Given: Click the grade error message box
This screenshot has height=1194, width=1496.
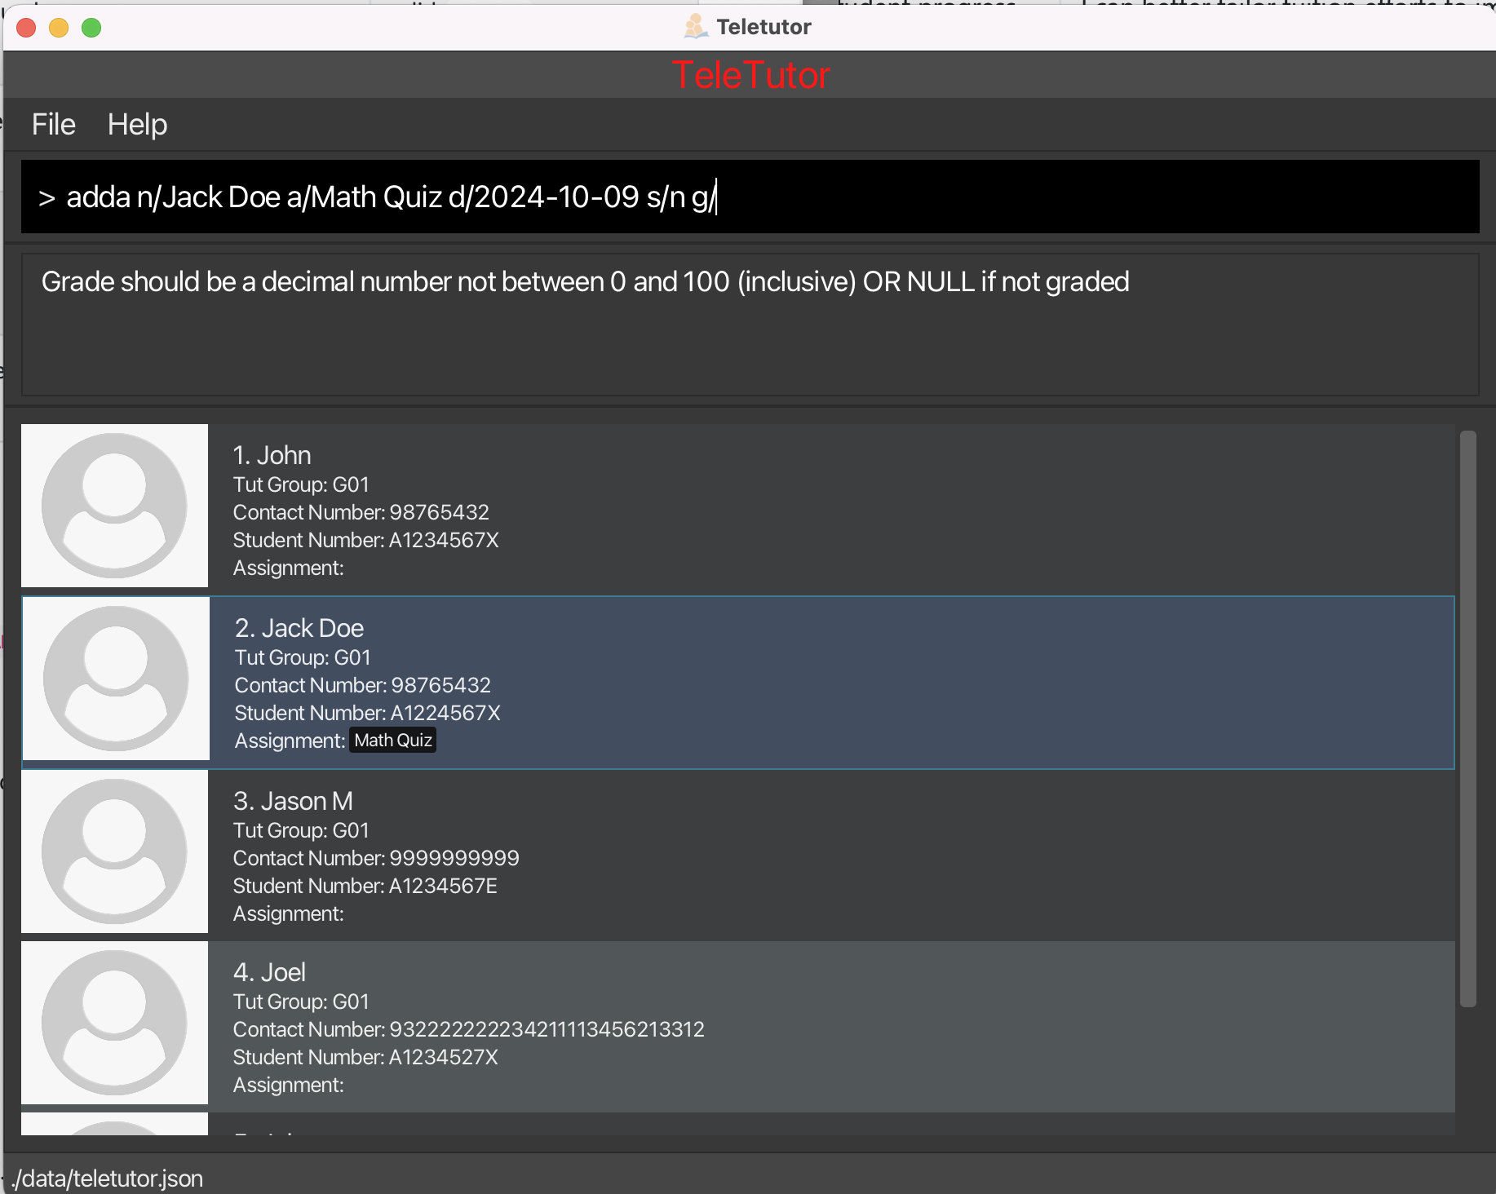Looking at the screenshot, I should point(750,325).
